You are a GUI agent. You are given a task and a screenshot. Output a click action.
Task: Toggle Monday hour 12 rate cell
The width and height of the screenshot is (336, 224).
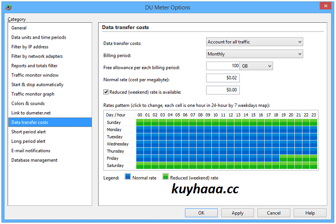[x=231, y=129]
